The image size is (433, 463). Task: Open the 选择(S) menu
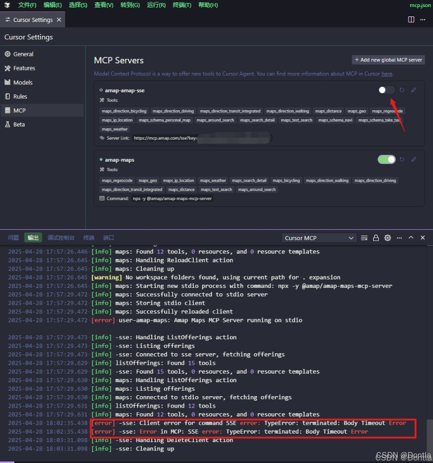pyautogui.click(x=78, y=5)
